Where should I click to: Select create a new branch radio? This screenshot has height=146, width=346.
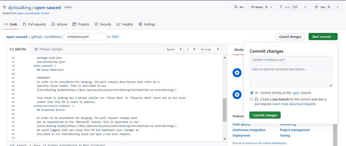[252, 99]
